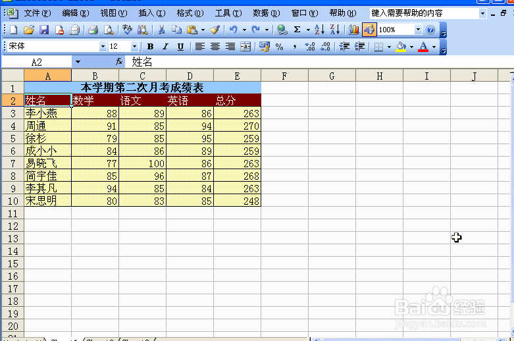
Task: Toggle bold formatting
Action: (151, 47)
